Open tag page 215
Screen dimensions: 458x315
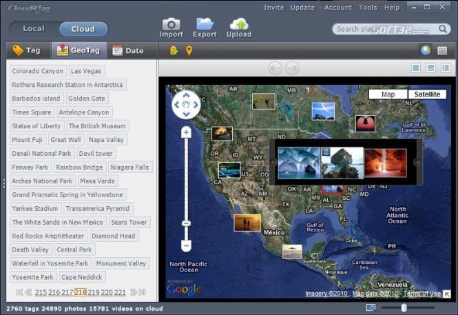coord(41,292)
